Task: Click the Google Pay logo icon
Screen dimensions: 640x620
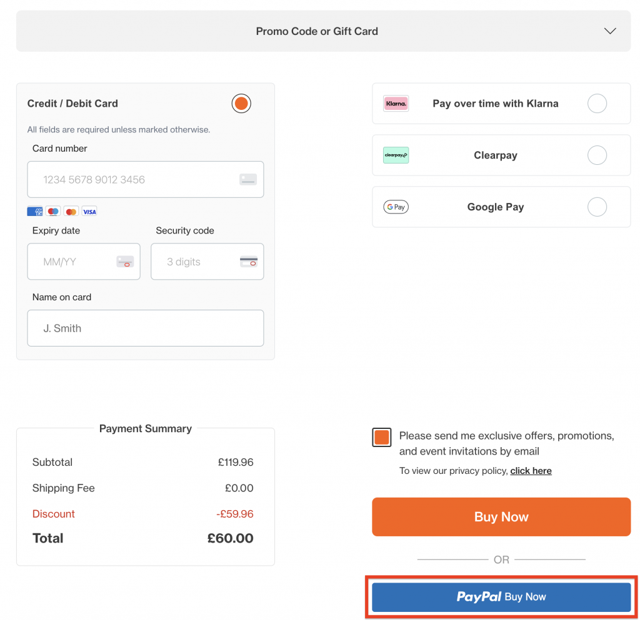Action: click(x=396, y=207)
